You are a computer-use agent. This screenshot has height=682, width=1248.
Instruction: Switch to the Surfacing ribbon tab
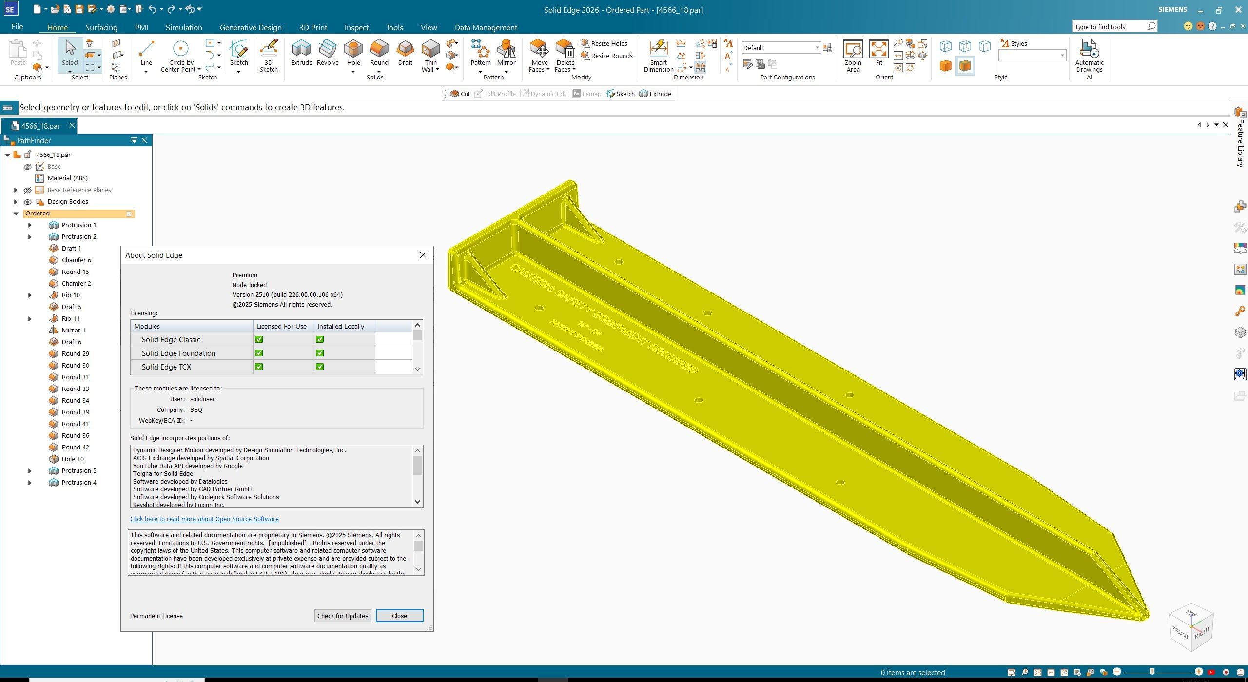(x=101, y=27)
